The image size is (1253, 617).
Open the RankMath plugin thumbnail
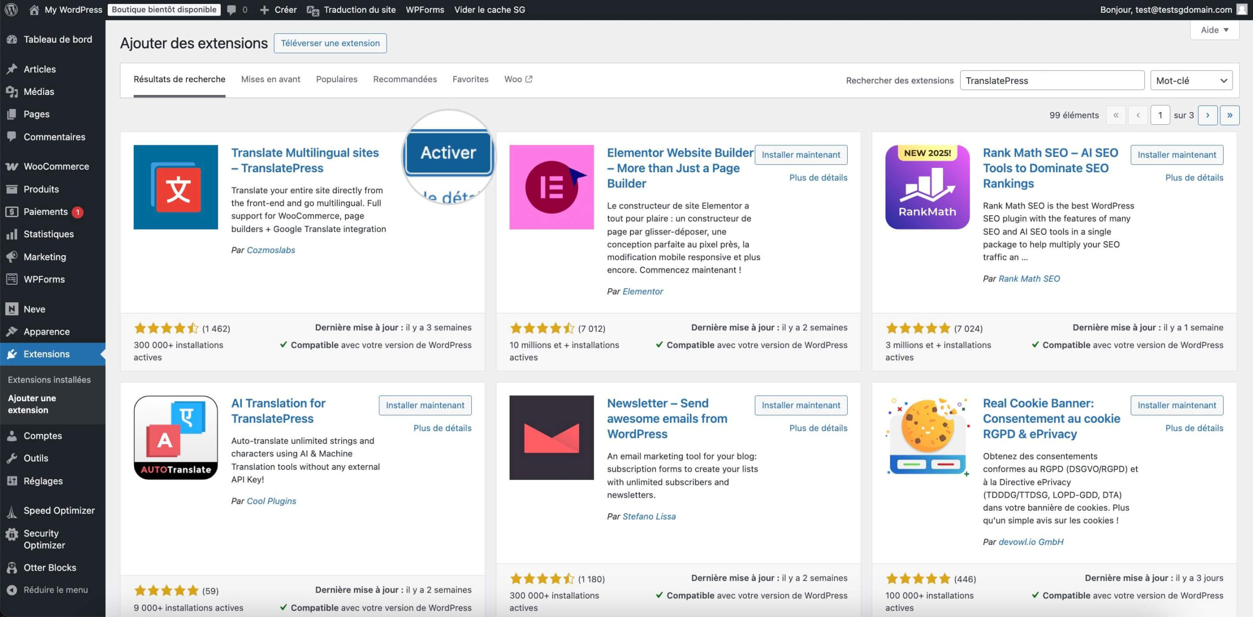click(928, 187)
